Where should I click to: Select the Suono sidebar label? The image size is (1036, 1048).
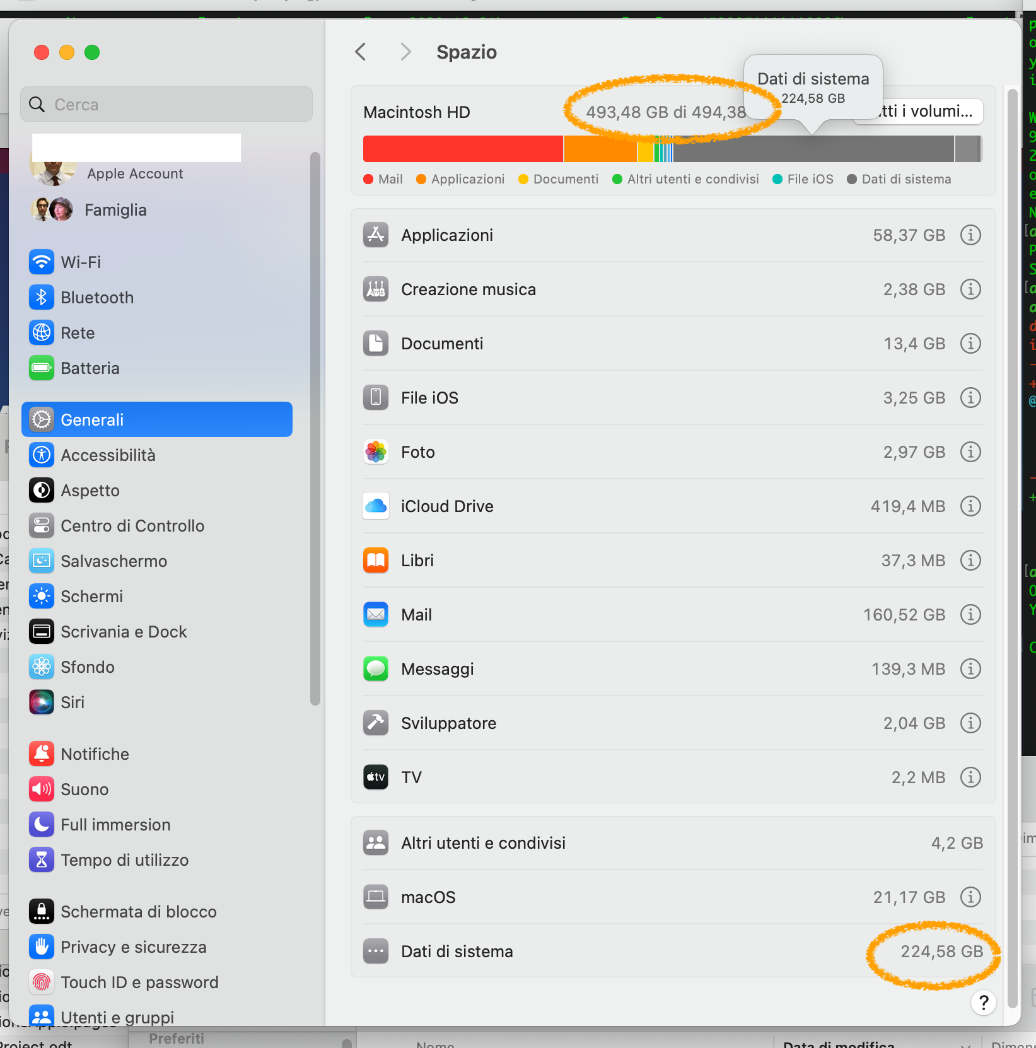(x=84, y=789)
